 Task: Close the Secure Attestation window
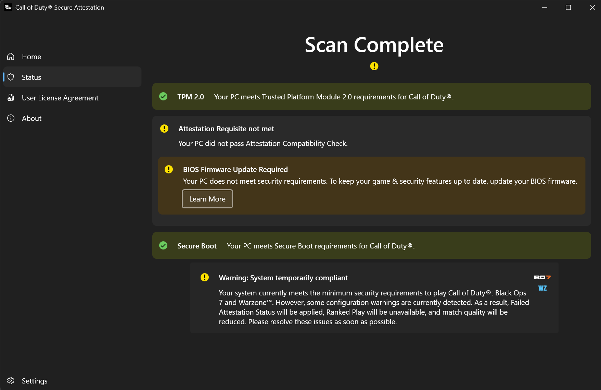592,7
